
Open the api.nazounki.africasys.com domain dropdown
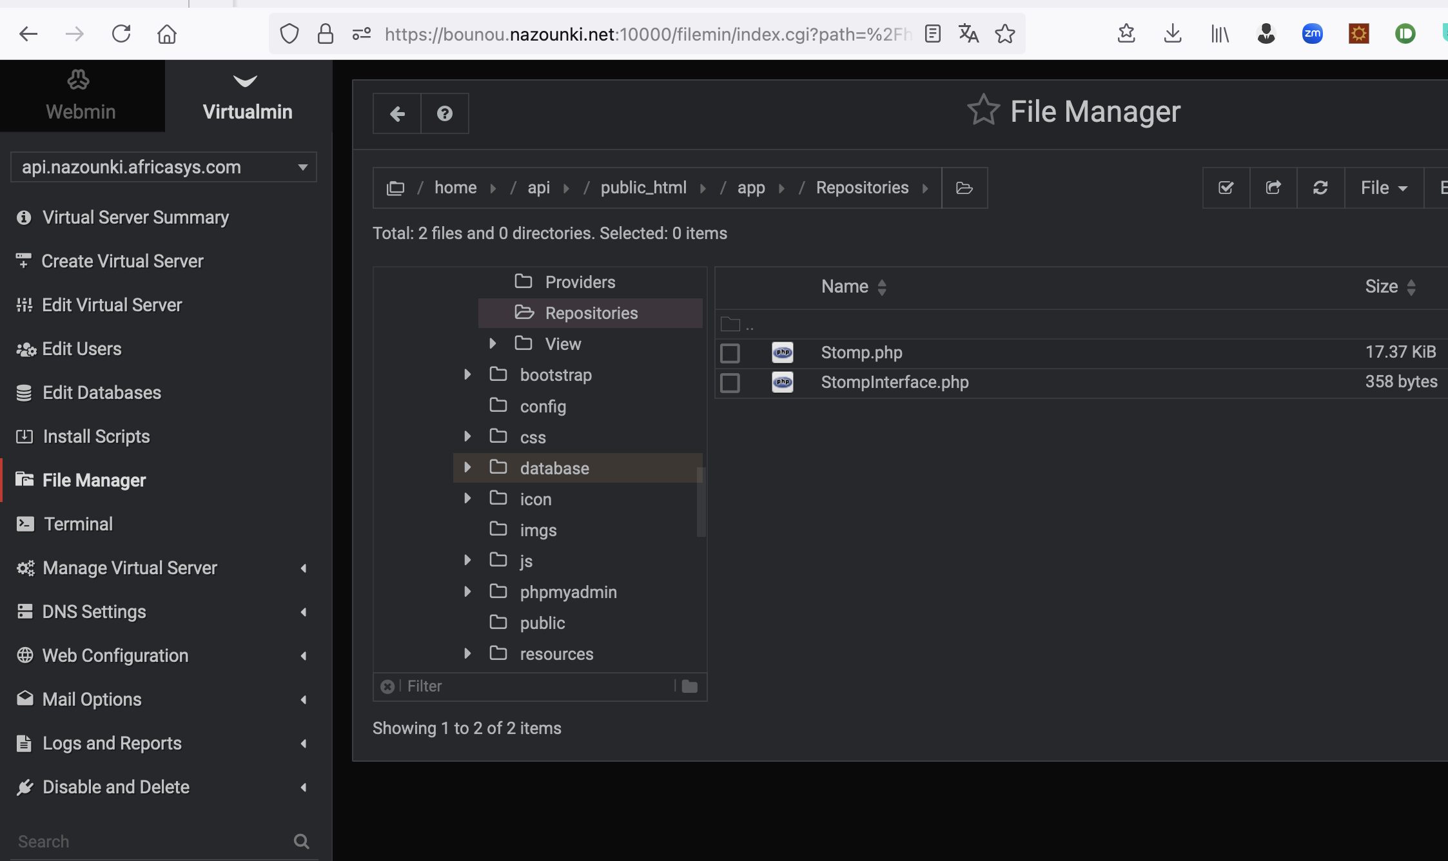click(x=164, y=167)
